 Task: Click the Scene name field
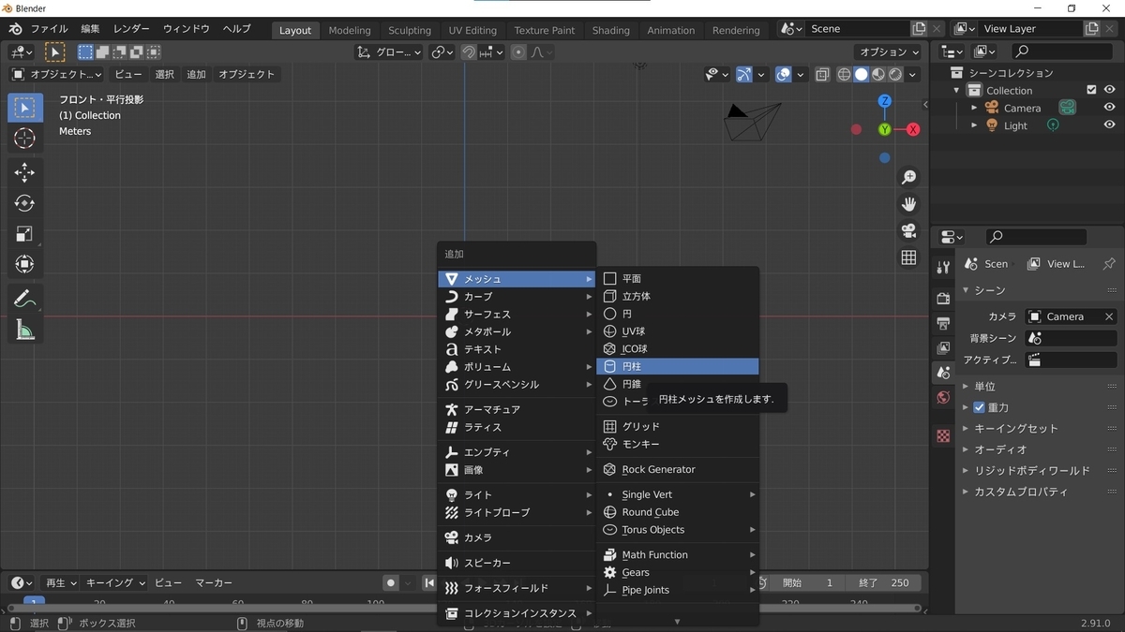click(x=858, y=29)
